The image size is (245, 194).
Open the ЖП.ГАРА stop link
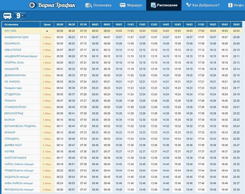coord(10,31)
